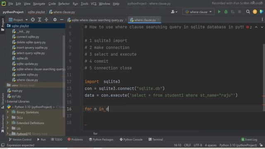Click the PyCharm application logo icon
This screenshot has width=265, height=149.
3,4
